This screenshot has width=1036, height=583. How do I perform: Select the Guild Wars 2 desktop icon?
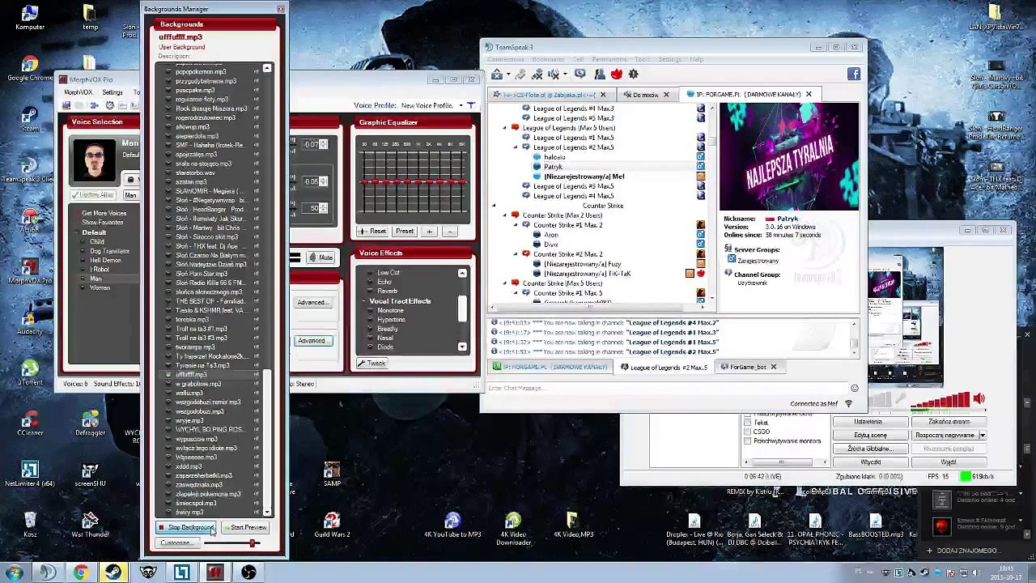(x=332, y=526)
